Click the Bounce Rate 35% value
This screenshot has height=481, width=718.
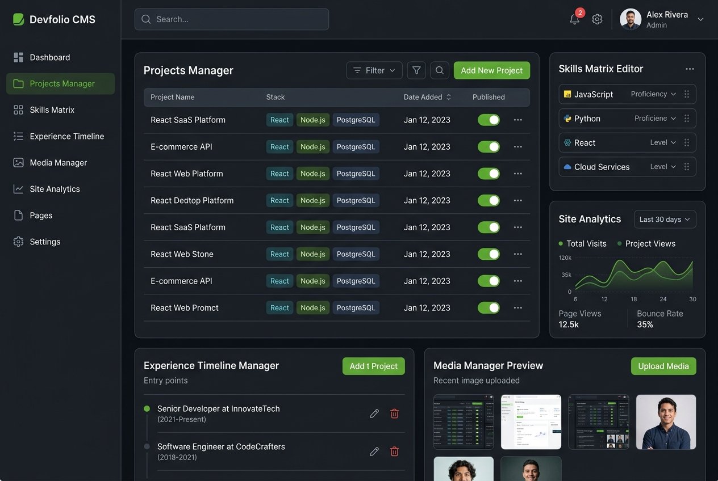[645, 324]
